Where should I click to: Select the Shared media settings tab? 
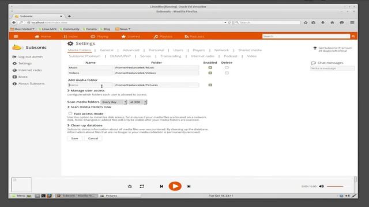[250, 50]
